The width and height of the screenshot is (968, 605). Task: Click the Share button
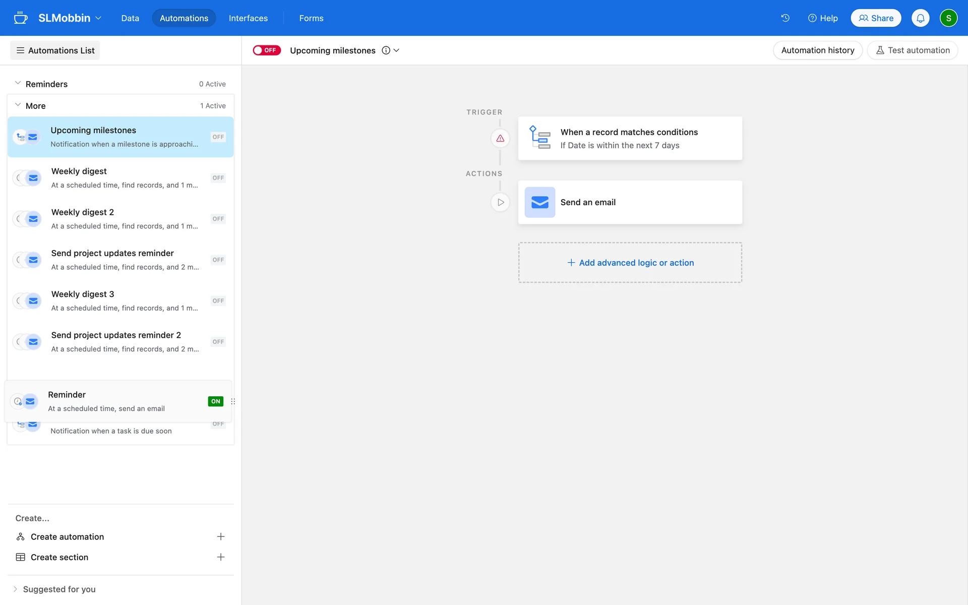click(876, 18)
